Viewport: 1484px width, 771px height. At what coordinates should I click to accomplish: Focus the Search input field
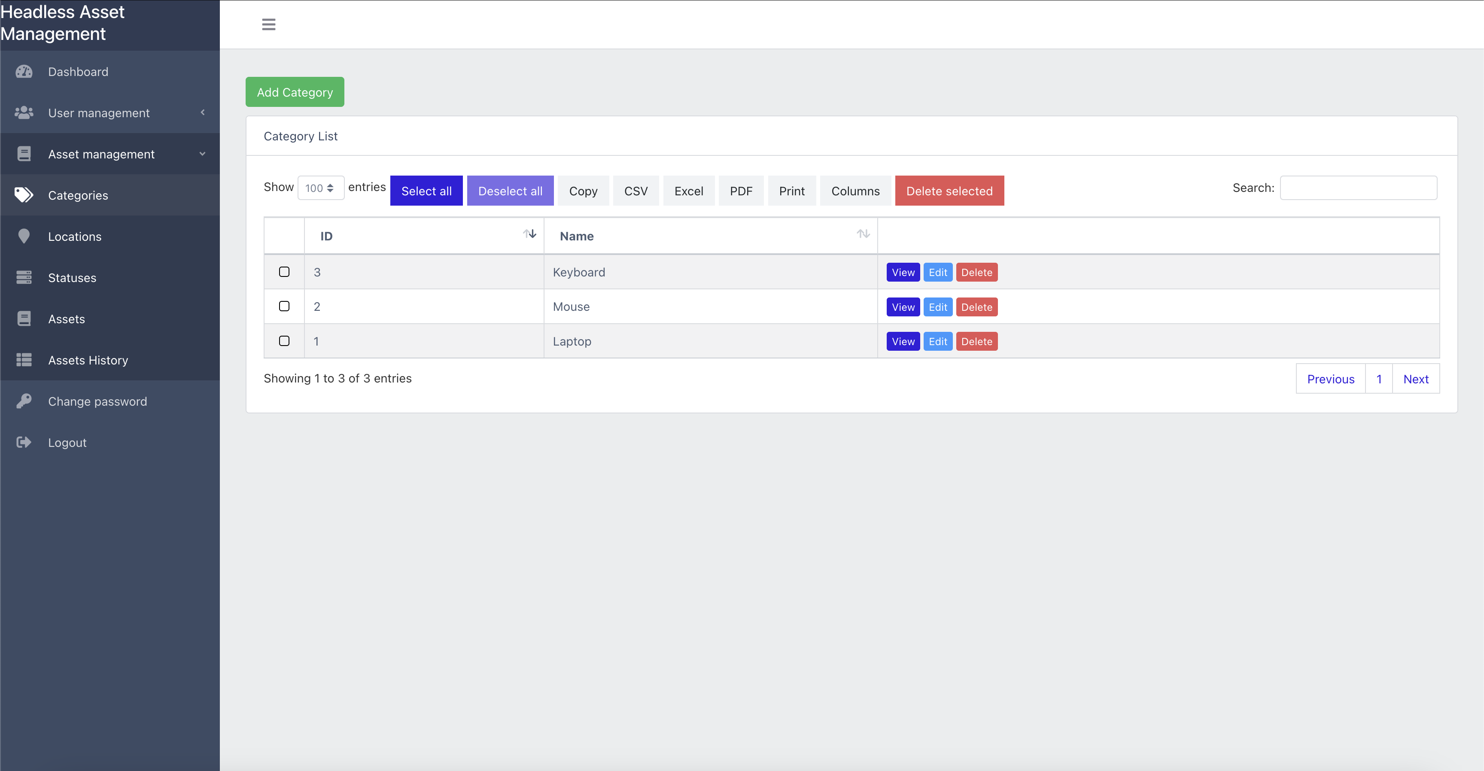[x=1358, y=188]
